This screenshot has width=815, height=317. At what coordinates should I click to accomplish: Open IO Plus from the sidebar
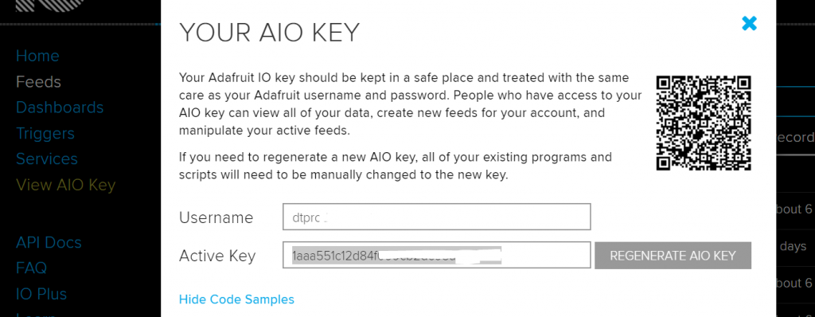tap(41, 294)
